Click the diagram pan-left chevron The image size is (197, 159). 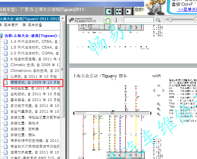coord(154,91)
